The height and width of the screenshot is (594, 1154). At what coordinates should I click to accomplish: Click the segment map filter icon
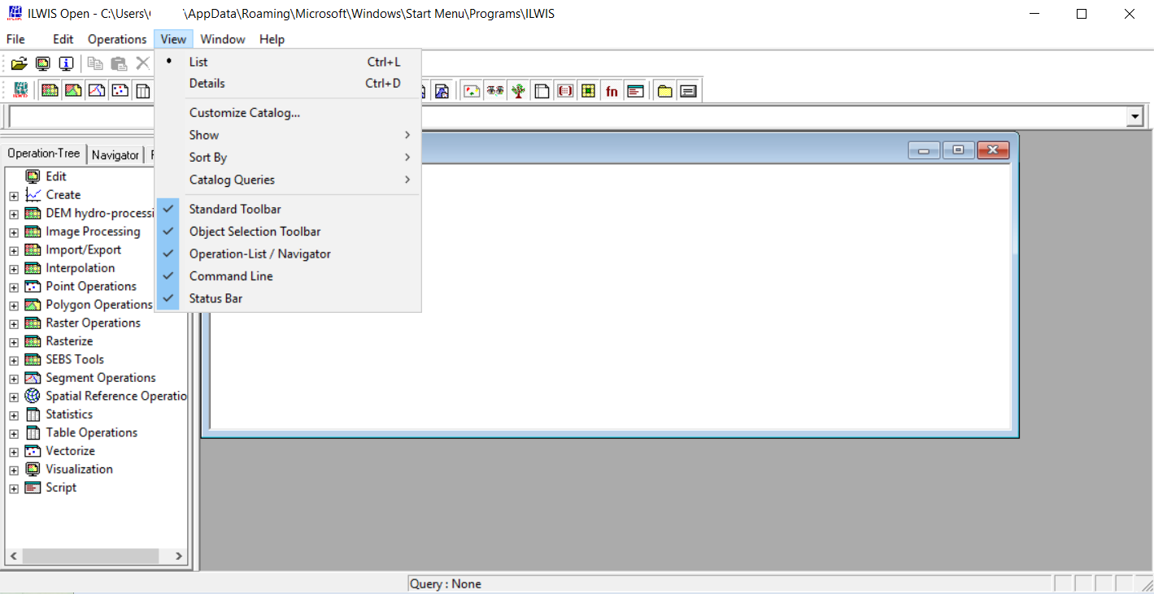pyautogui.click(x=97, y=90)
